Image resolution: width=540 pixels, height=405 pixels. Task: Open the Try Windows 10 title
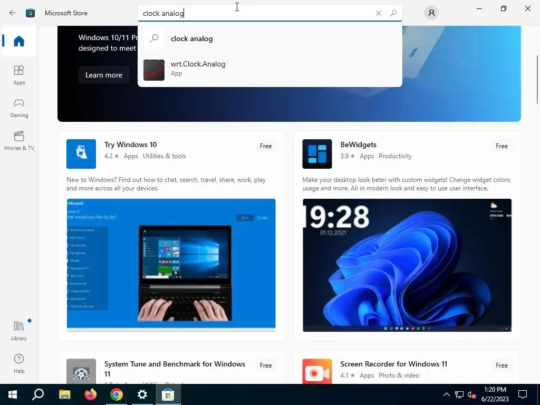(131, 144)
